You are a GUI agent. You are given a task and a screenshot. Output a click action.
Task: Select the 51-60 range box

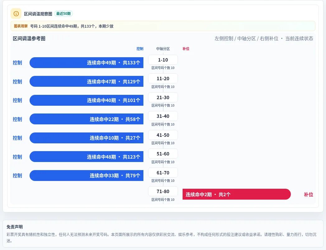pos(163,154)
